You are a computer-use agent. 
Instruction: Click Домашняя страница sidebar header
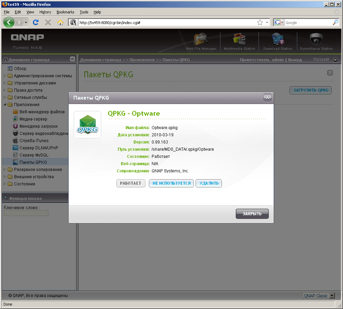29,59
